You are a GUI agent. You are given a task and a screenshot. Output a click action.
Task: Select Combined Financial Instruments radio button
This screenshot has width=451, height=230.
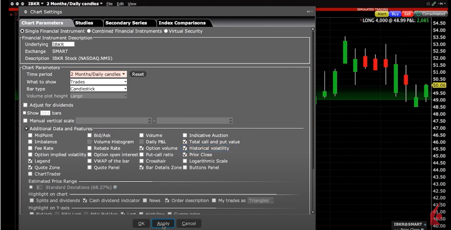(89, 31)
